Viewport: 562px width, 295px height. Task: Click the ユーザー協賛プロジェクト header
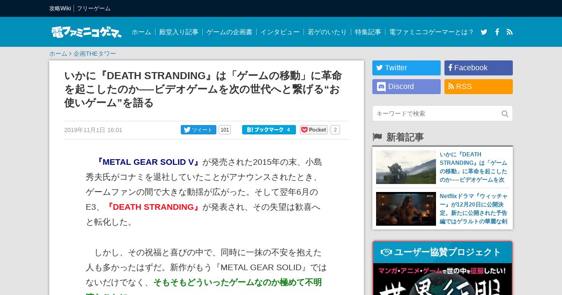pyautogui.click(x=443, y=252)
